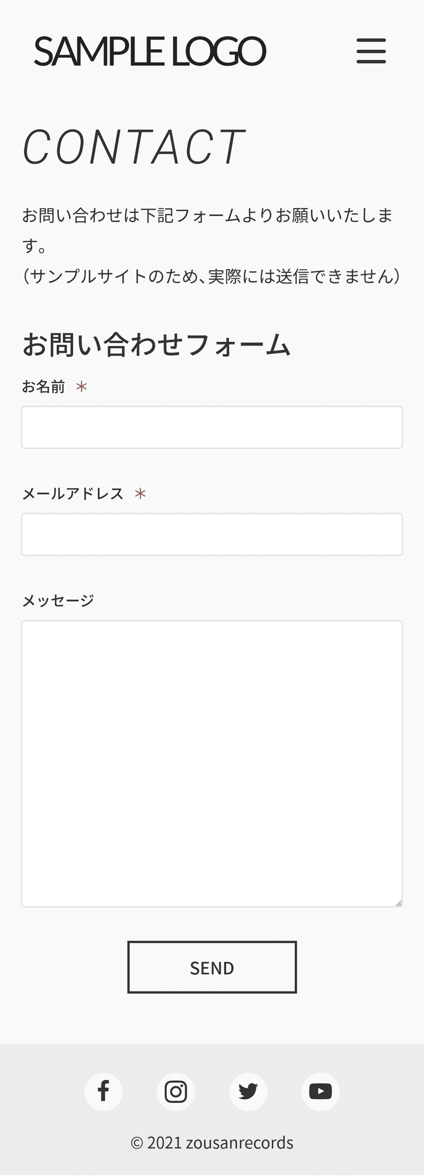424x1176 pixels.
Task: Click the intro paragraph about the form
Action: pyautogui.click(x=212, y=245)
